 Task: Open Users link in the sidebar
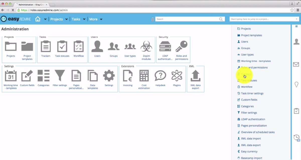click(x=244, y=42)
